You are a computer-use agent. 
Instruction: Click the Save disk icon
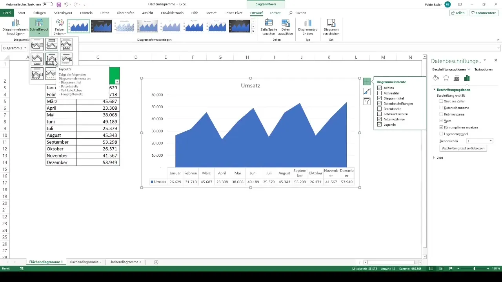tap(59, 4)
